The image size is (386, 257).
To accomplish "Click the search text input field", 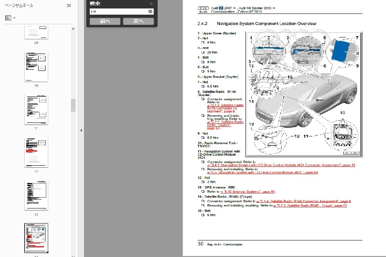I will point(118,12).
